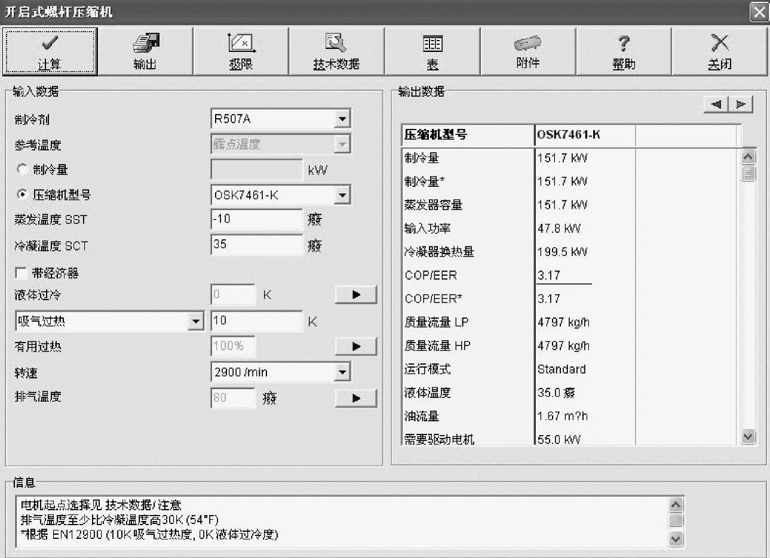Click the OSK7461-K header cell in output table
This screenshot has width=770, height=558.
pyautogui.click(x=585, y=135)
